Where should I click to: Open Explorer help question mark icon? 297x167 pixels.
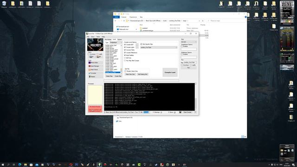click(x=245, y=17)
